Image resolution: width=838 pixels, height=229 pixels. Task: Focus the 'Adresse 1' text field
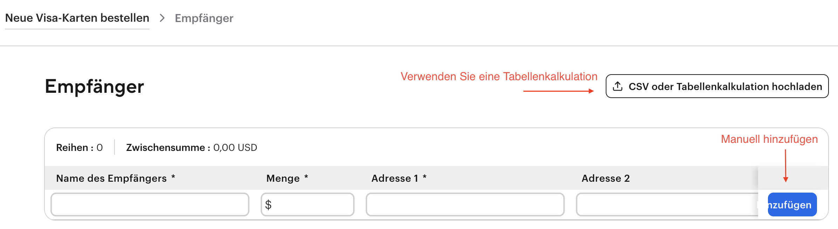[x=465, y=205]
